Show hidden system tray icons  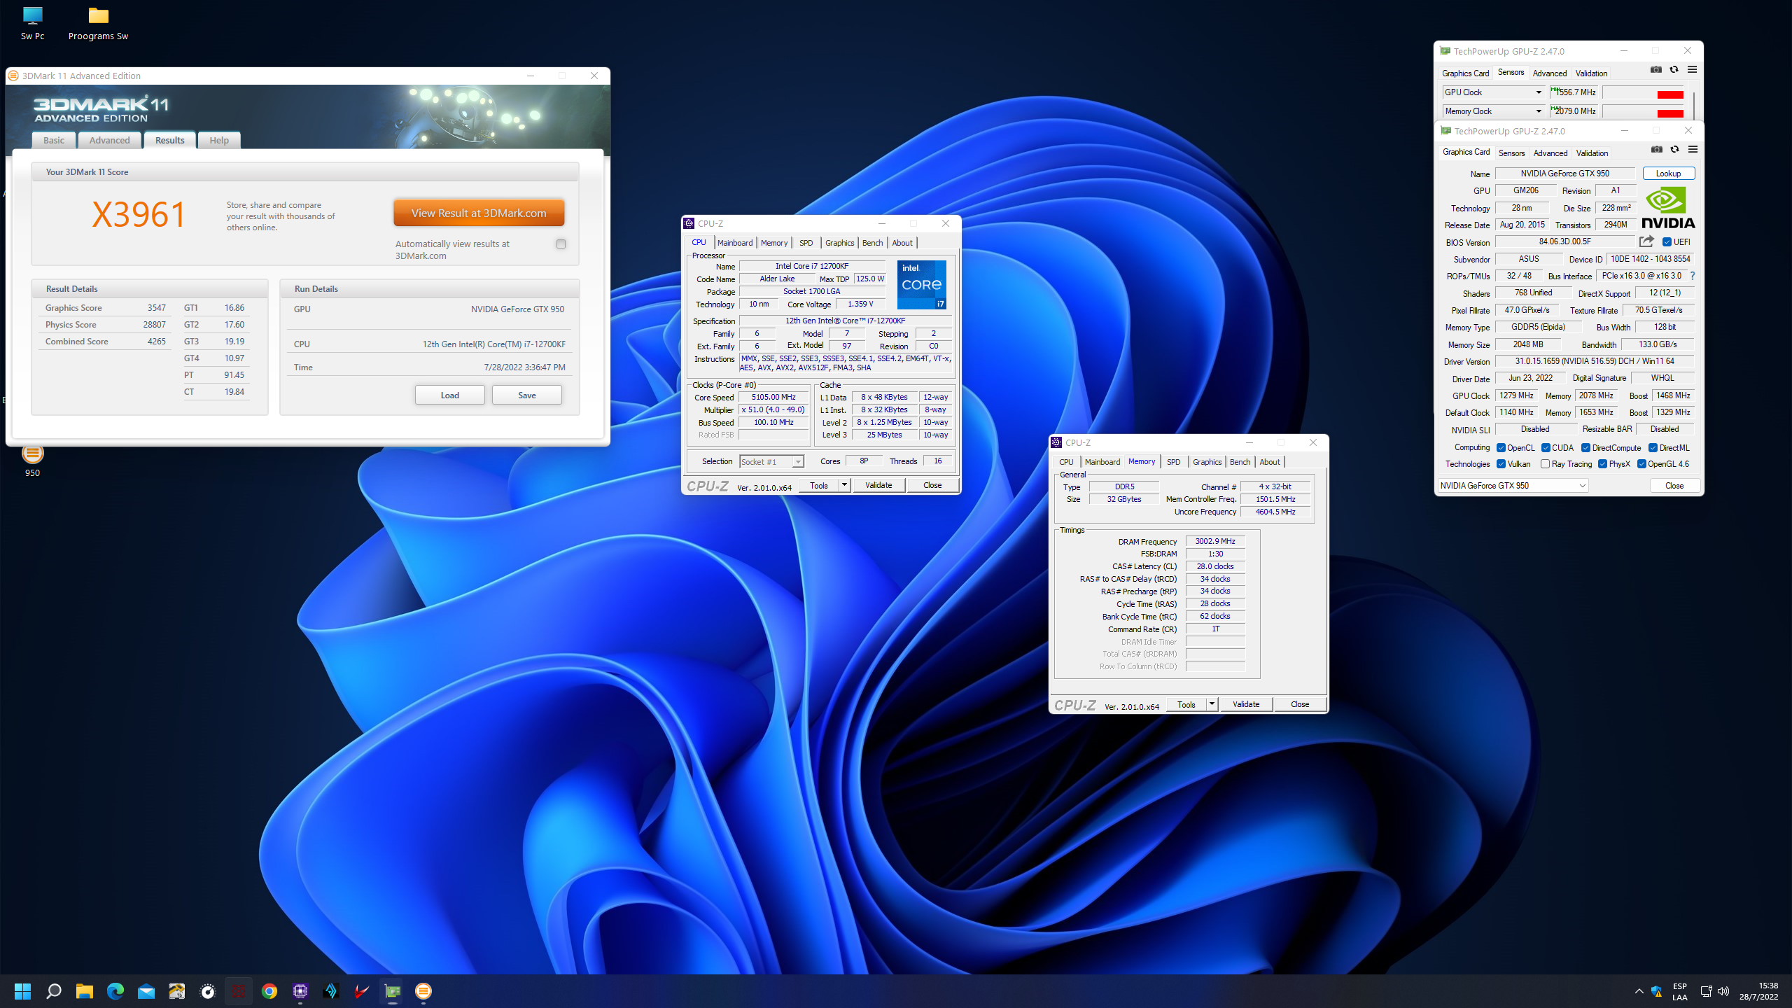point(1639,991)
